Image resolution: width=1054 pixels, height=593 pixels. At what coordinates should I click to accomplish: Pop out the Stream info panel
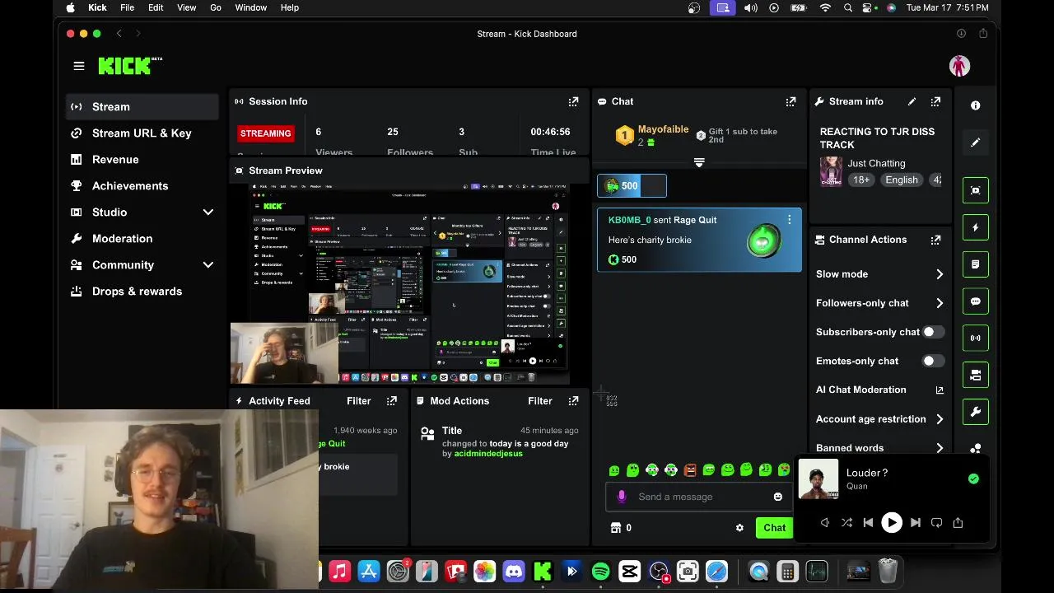[935, 101]
